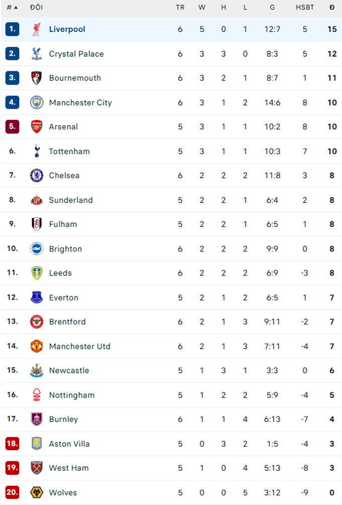Sort standings by the Đ points column
Image resolution: width=342 pixels, height=505 pixels.
[x=332, y=8]
